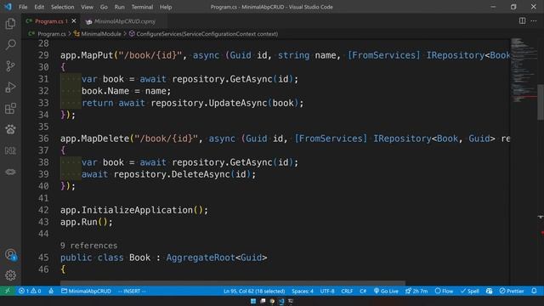Show errors and warnings count in status bar
The height and width of the screenshot is (306, 544).
[30, 291]
